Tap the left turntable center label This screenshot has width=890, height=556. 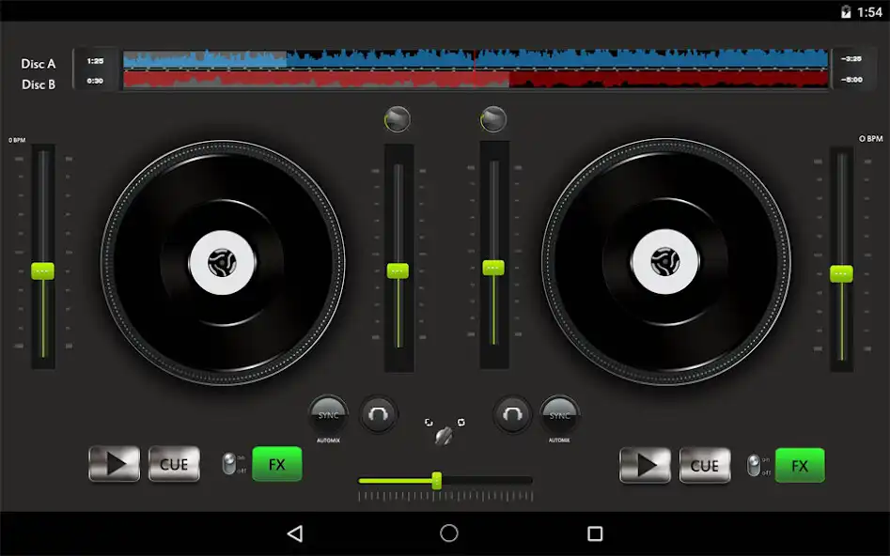coord(222,263)
